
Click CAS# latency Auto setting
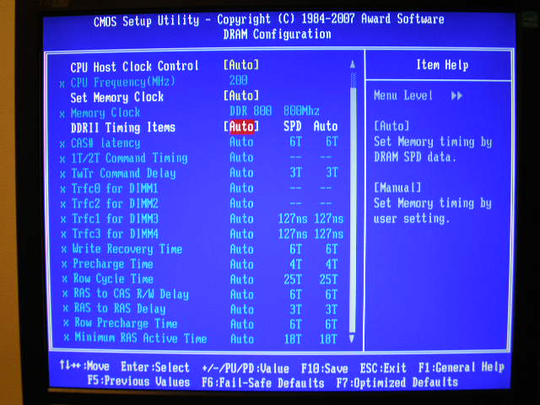click(241, 142)
